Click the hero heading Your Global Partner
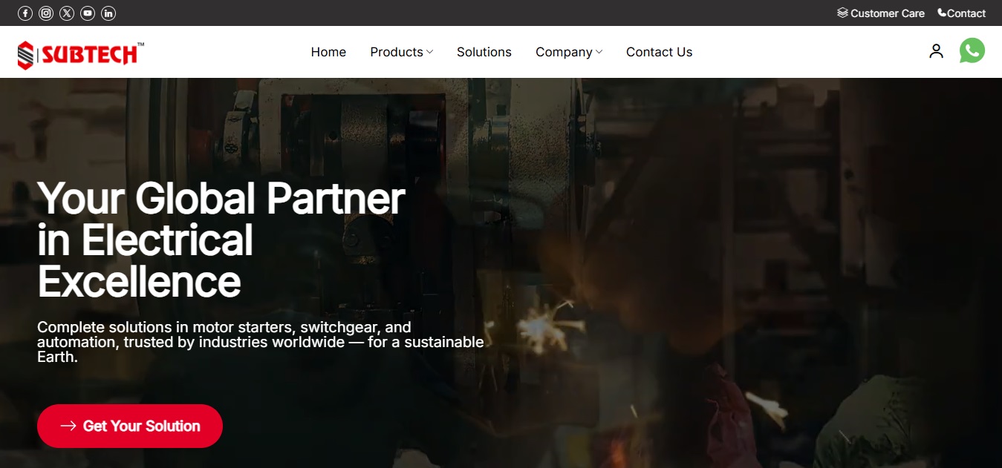This screenshot has width=1002, height=468. (221, 198)
